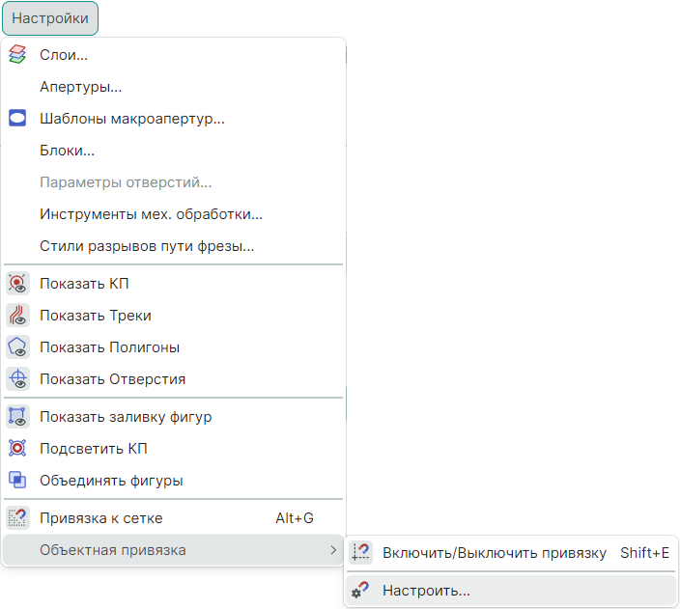Toggle the Показать заливку фигур icon
Viewport: 680px width, 609px height.
click(x=17, y=417)
